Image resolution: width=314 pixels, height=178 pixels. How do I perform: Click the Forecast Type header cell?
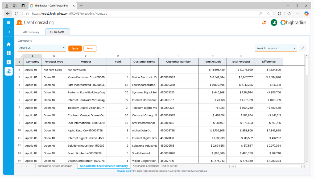(x=54, y=62)
